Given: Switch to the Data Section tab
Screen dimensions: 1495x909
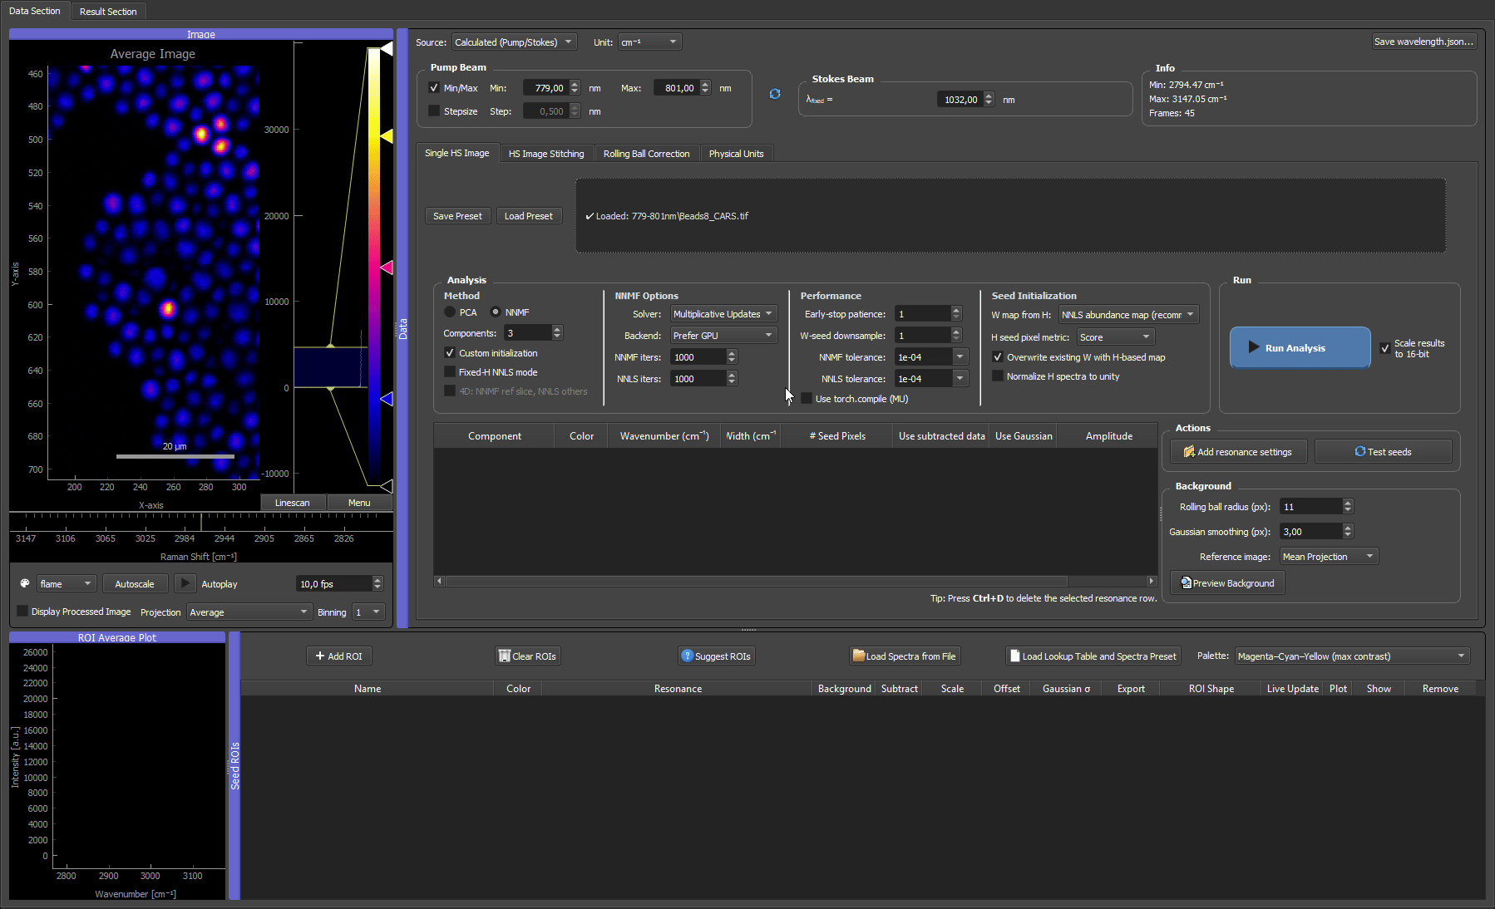Looking at the screenshot, I should 35,11.
